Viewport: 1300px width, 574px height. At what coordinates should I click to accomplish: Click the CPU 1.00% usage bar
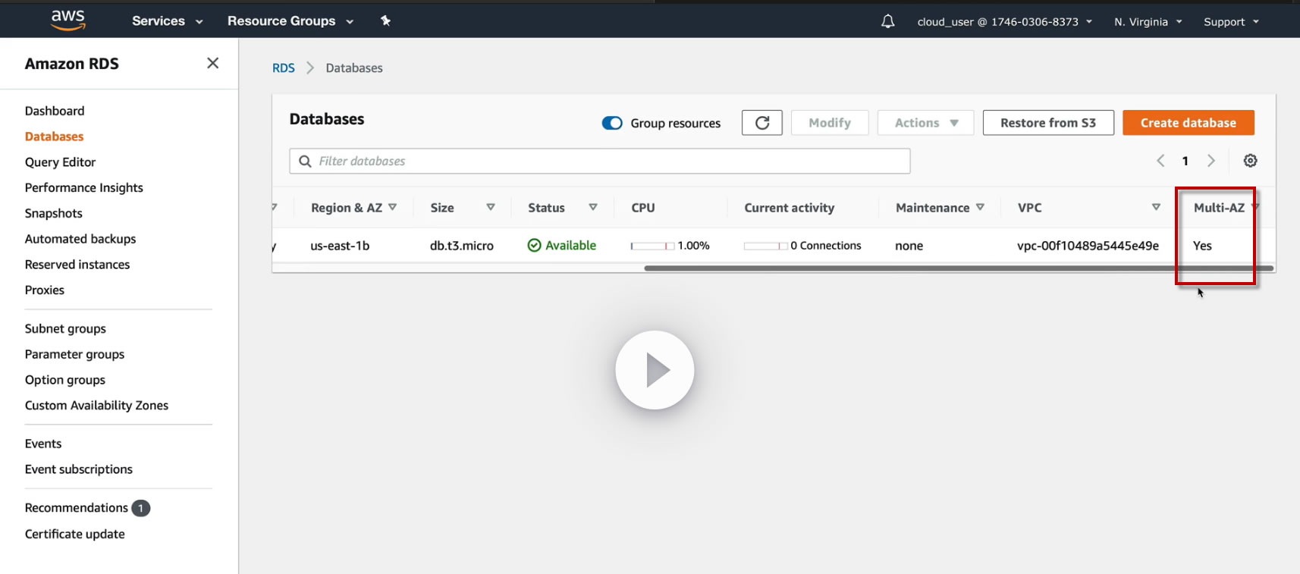coord(652,246)
